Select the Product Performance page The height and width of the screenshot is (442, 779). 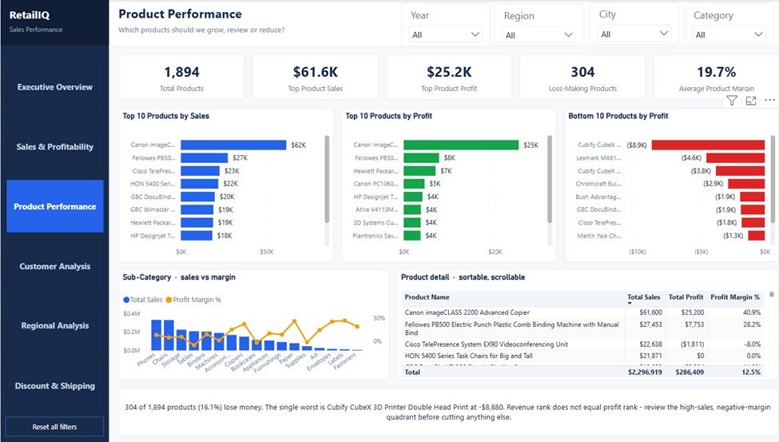coord(54,206)
